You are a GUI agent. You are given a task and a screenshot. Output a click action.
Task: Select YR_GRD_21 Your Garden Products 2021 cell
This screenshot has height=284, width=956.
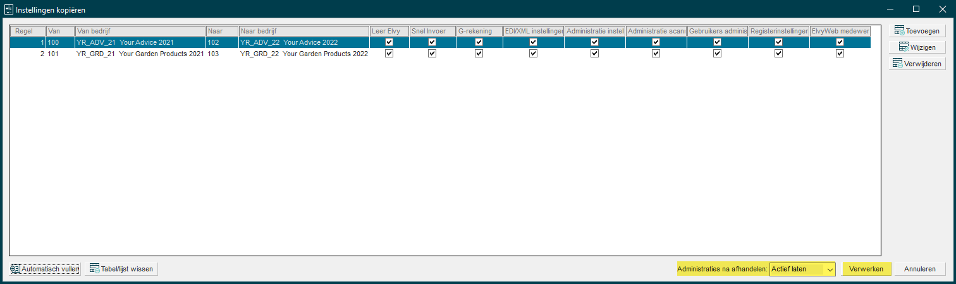tap(140, 54)
